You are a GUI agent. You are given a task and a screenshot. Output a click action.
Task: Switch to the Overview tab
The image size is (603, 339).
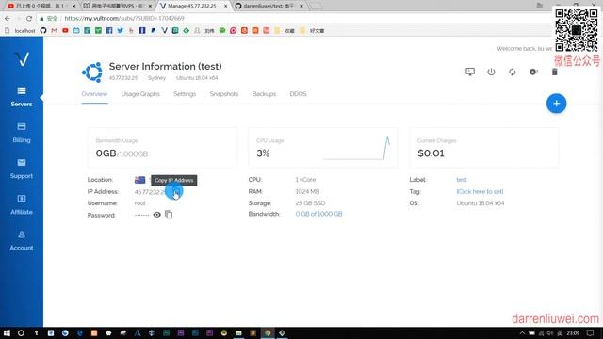point(94,94)
